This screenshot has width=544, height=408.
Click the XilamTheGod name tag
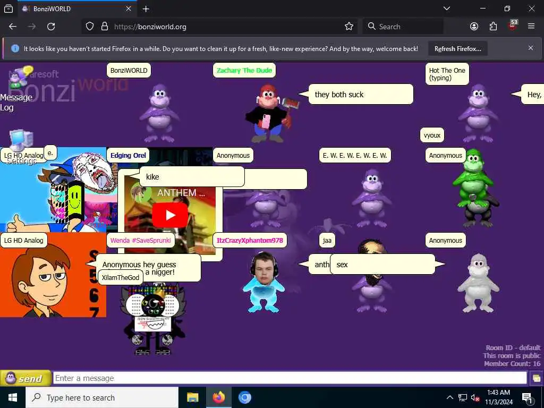(121, 277)
